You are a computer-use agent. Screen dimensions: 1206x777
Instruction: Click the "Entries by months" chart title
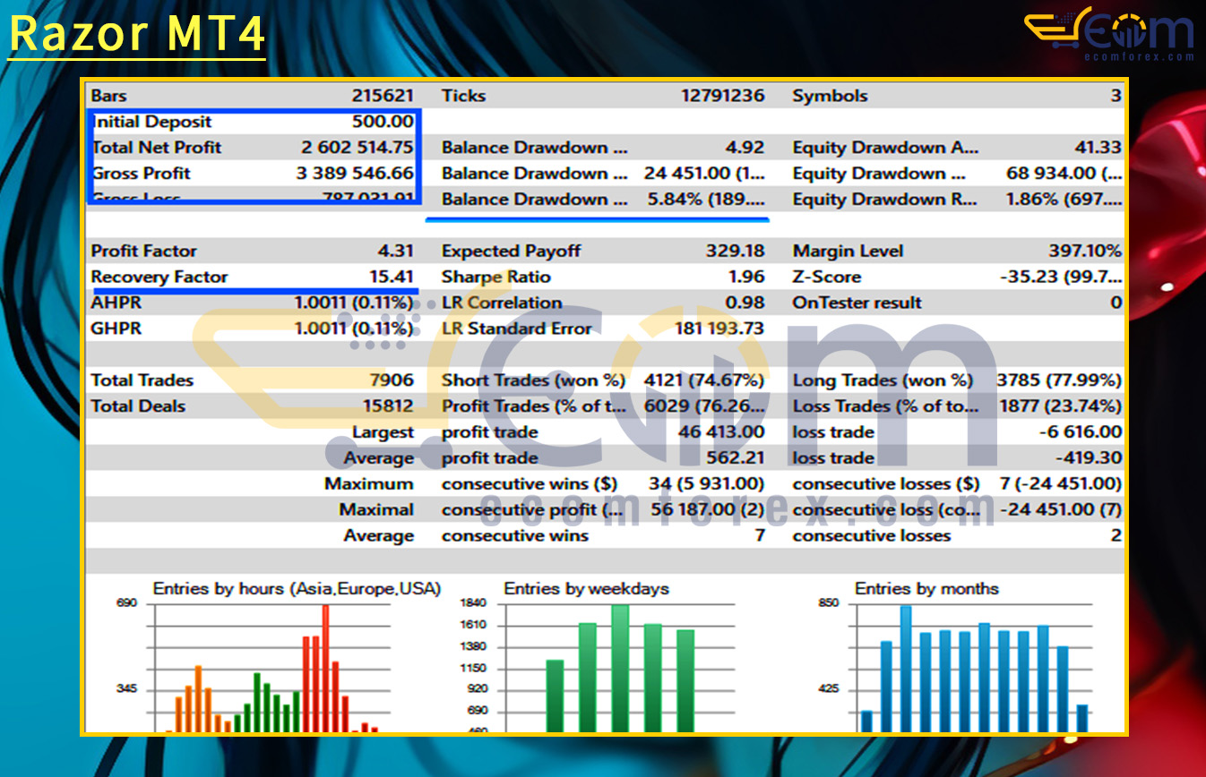(926, 590)
